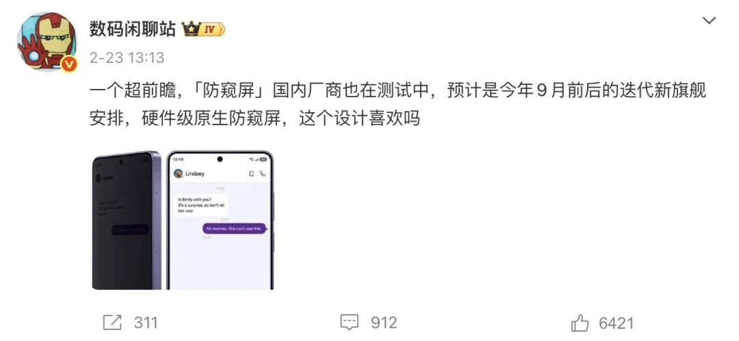The image size is (739, 341).
Task: Click the repost share icon
Action: tap(112, 323)
